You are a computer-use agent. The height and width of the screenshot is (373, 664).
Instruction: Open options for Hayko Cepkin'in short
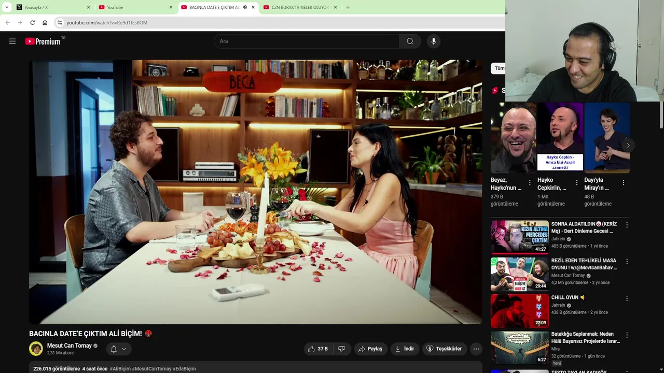(x=577, y=183)
